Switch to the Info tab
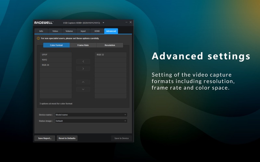 pyautogui.click(x=41, y=31)
